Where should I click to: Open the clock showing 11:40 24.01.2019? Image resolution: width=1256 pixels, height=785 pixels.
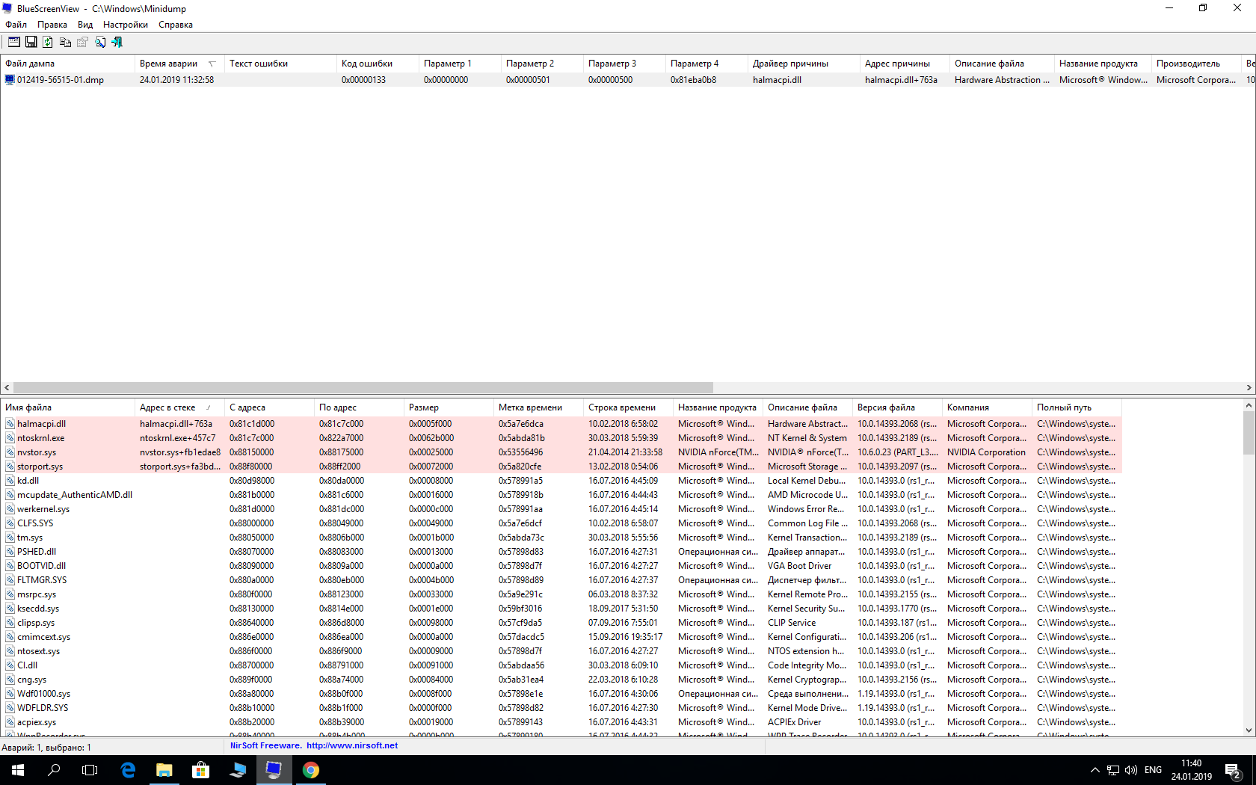[x=1192, y=770]
